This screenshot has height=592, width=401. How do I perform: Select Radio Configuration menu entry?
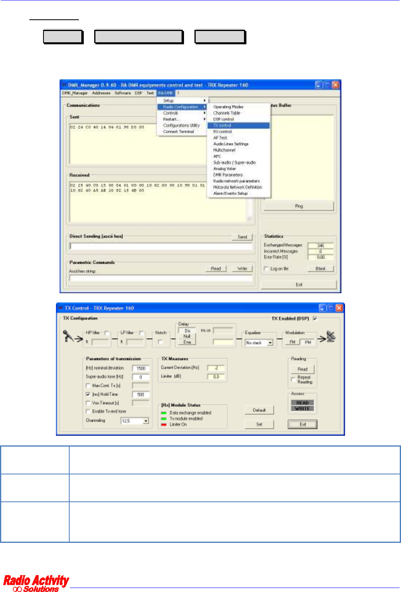pos(182,107)
